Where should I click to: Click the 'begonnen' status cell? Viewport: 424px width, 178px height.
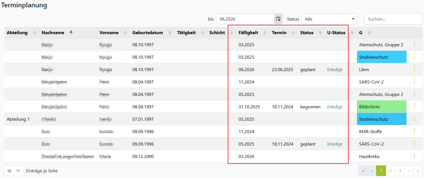click(x=310, y=107)
